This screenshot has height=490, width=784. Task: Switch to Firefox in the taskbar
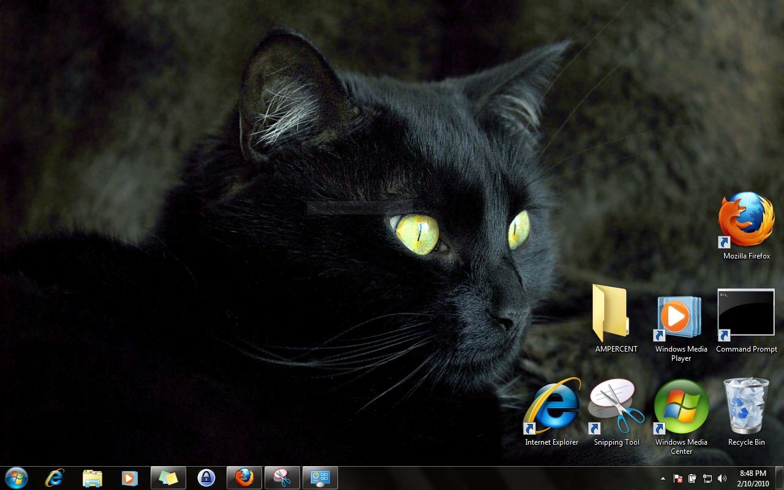tap(244, 478)
